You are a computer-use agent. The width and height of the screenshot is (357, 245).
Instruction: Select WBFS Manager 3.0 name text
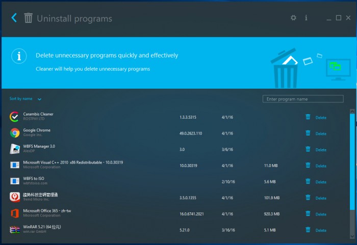click(x=39, y=146)
